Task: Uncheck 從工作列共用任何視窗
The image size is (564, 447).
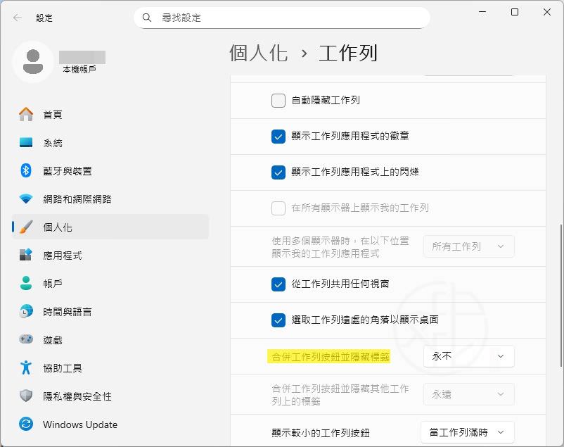Action: [278, 284]
